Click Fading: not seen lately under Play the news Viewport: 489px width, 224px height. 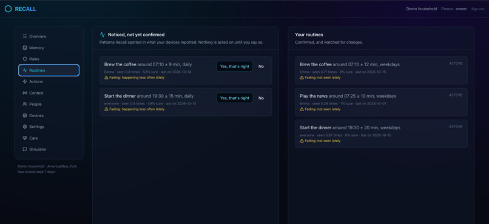pyautogui.click(x=323, y=109)
